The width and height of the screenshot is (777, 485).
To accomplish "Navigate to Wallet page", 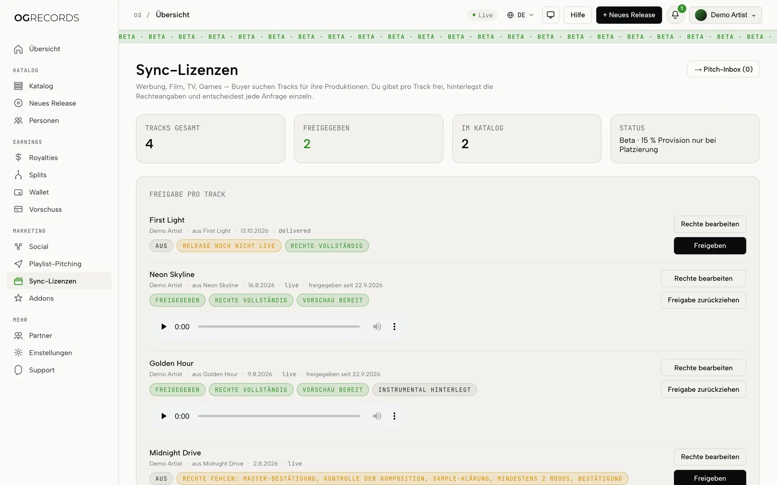I will tap(59, 192).
